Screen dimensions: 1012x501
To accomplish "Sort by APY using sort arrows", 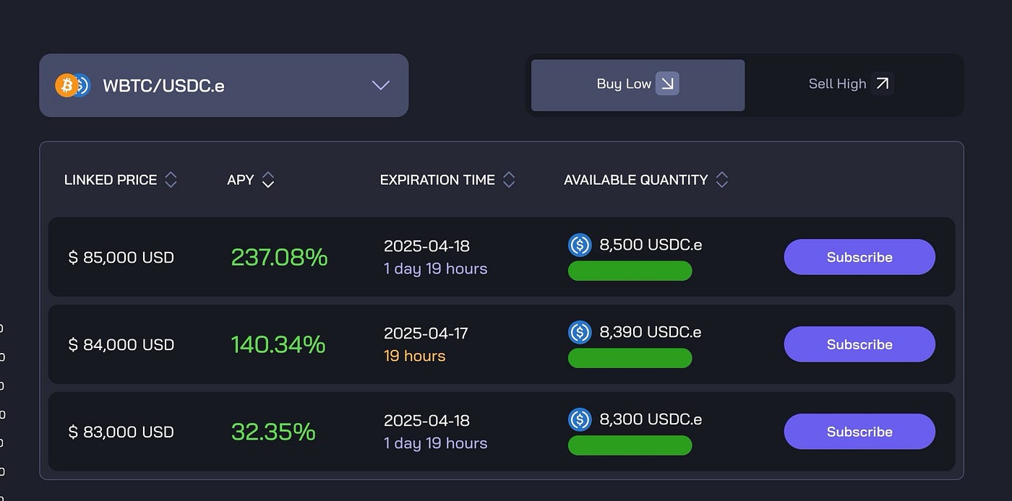I will [267, 180].
